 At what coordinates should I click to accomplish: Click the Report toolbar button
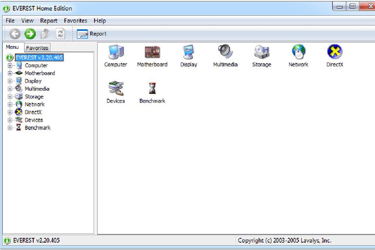click(92, 34)
